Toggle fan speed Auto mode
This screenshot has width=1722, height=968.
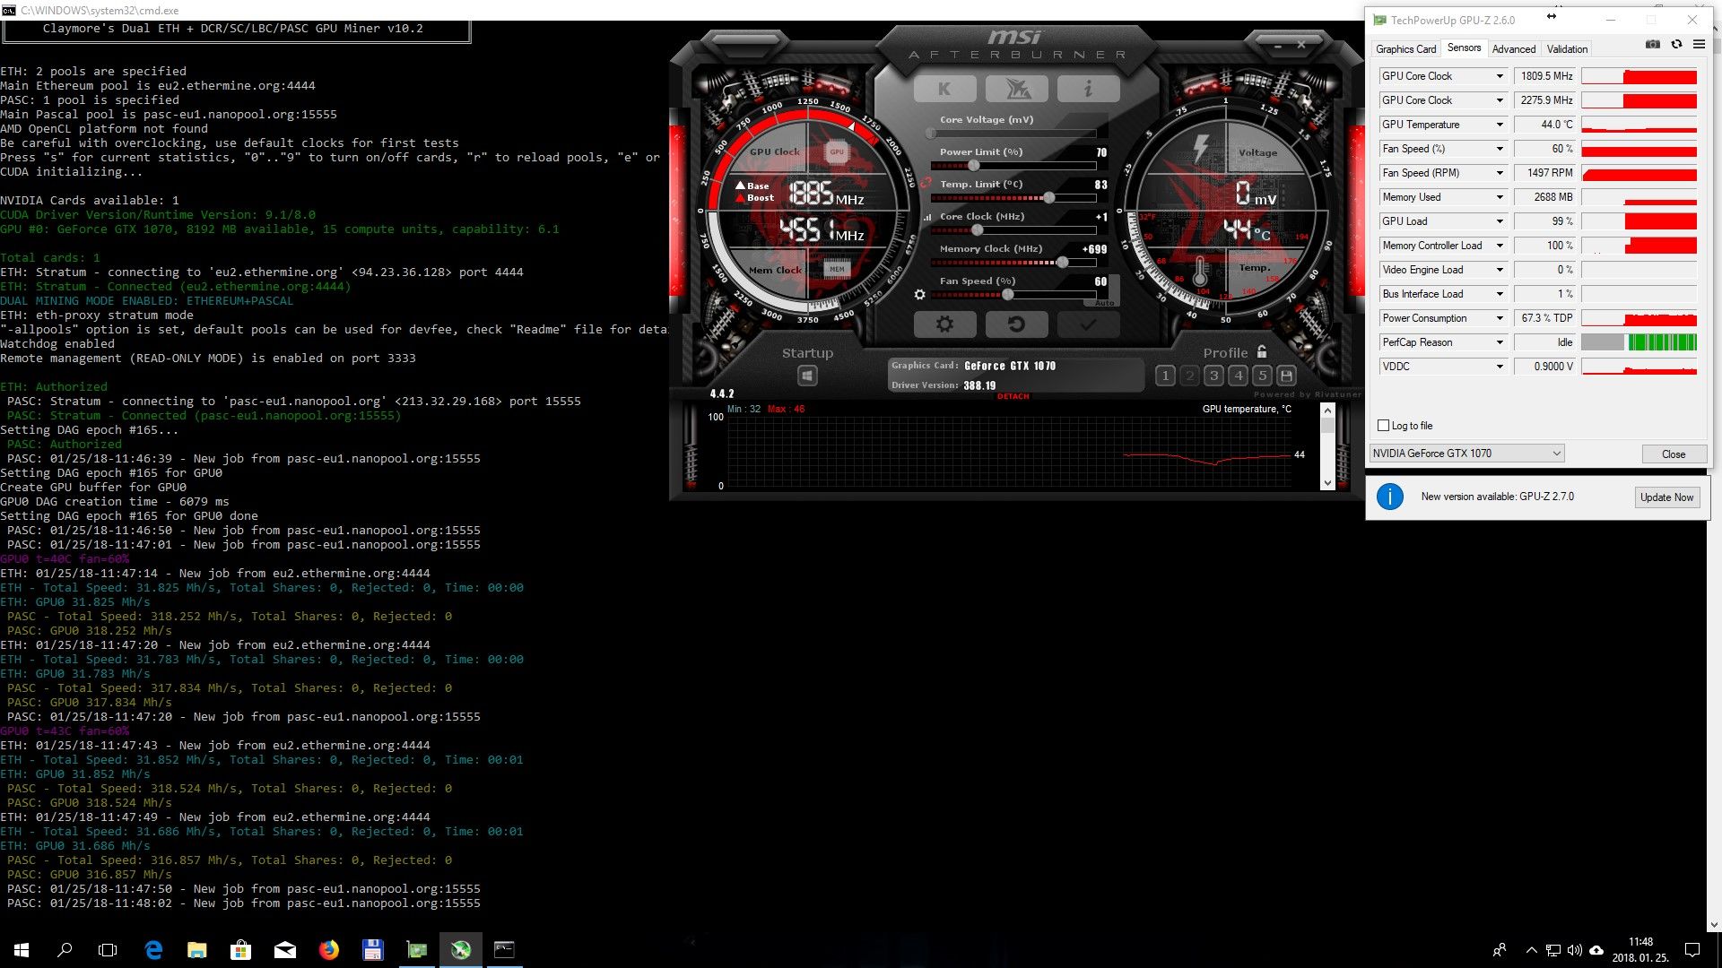(x=1105, y=303)
